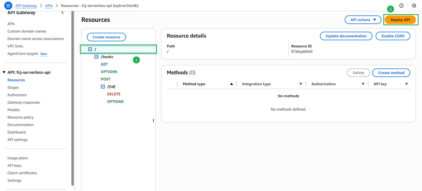Open Custom domain names in sidebar

pos(27,31)
